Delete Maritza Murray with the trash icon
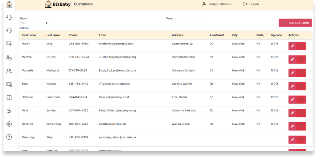 [x=301, y=59]
